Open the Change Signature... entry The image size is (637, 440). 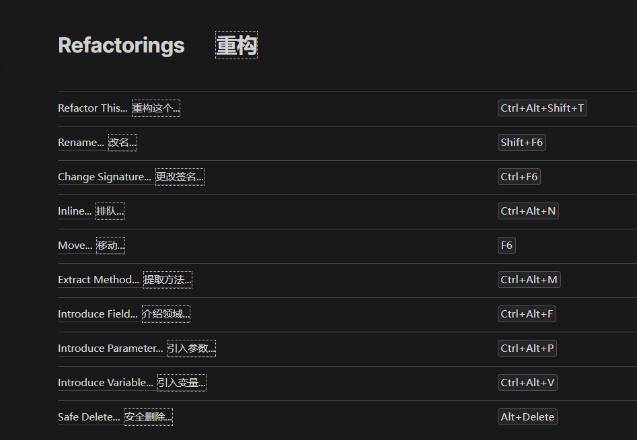104,177
